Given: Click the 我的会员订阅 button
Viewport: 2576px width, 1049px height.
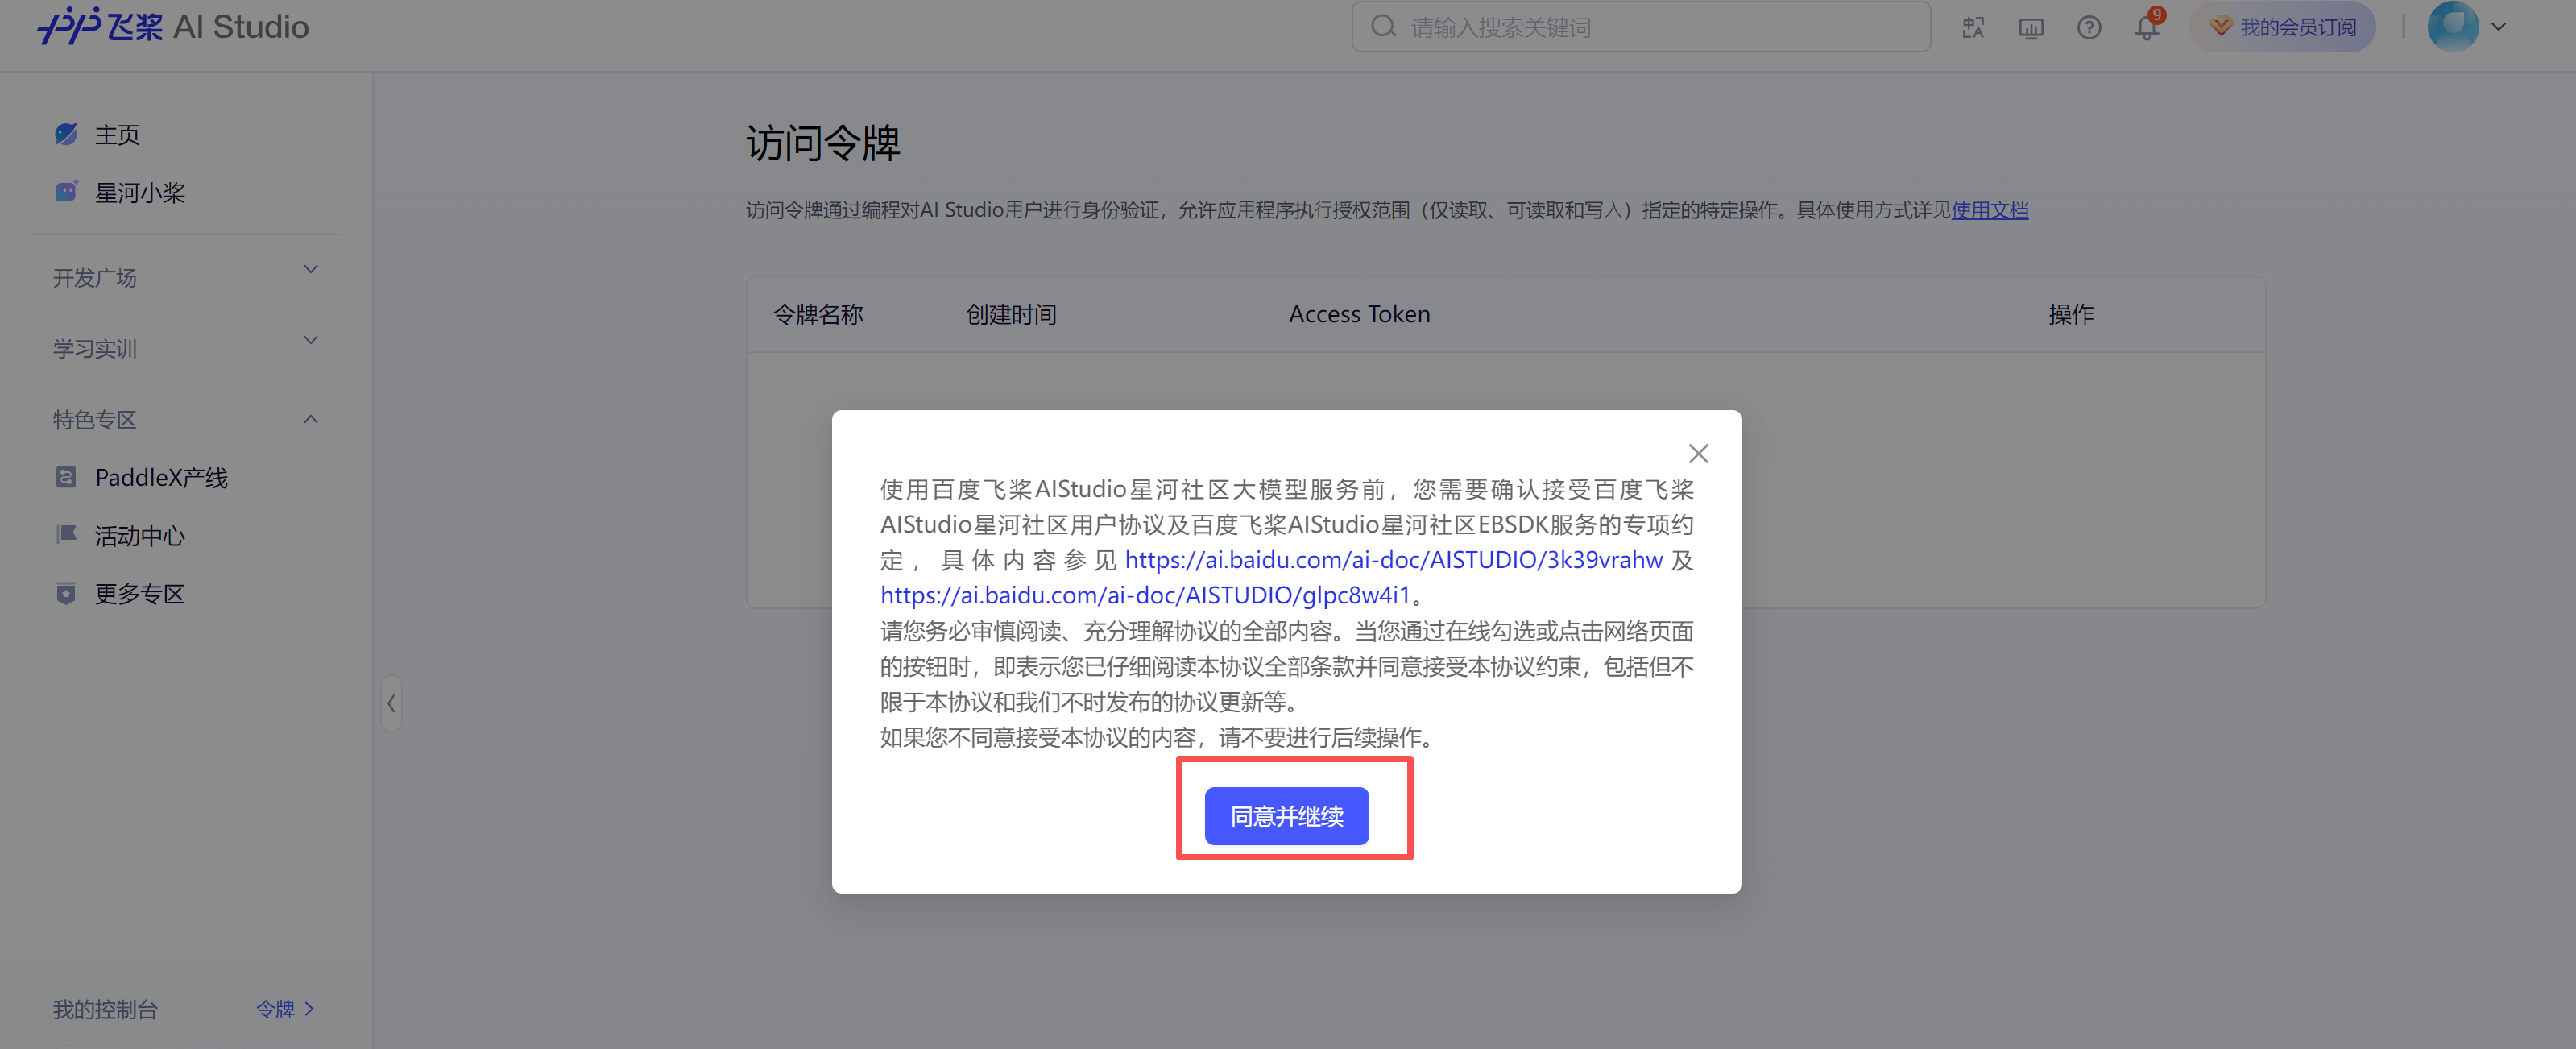Looking at the screenshot, I should pyautogui.click(x=2282, y=27).
